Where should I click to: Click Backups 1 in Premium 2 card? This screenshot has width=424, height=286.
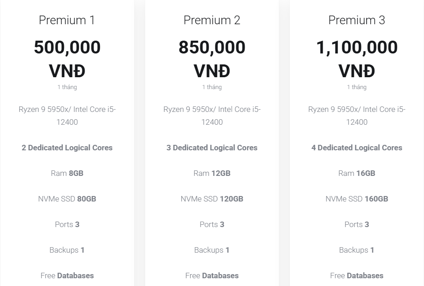pyautogui.click(x=212, y=250)
